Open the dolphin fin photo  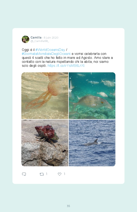92,143
